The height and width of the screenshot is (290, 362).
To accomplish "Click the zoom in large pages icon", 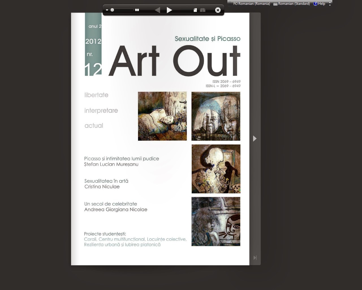I will (x=137, y=10).
